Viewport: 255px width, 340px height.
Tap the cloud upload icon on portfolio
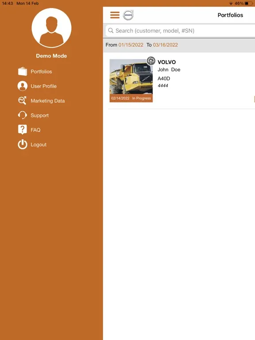[151, 61]
